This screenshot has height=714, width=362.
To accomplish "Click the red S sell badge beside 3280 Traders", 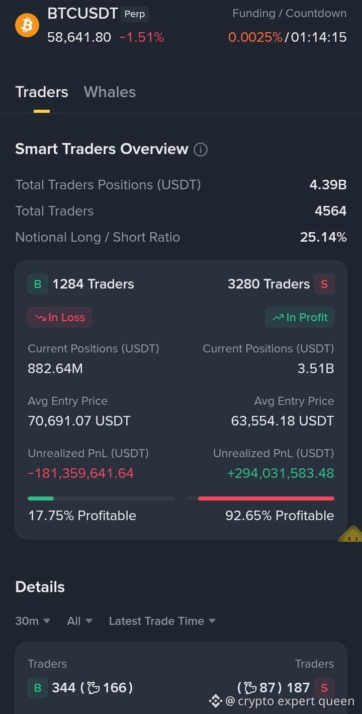I will [x=324, y=284].
